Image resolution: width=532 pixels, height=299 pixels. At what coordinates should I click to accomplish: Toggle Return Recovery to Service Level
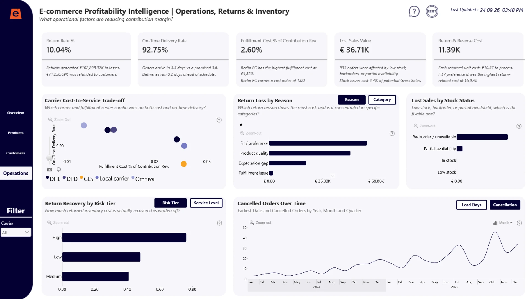pyautogui.click(x=206, y=203)
